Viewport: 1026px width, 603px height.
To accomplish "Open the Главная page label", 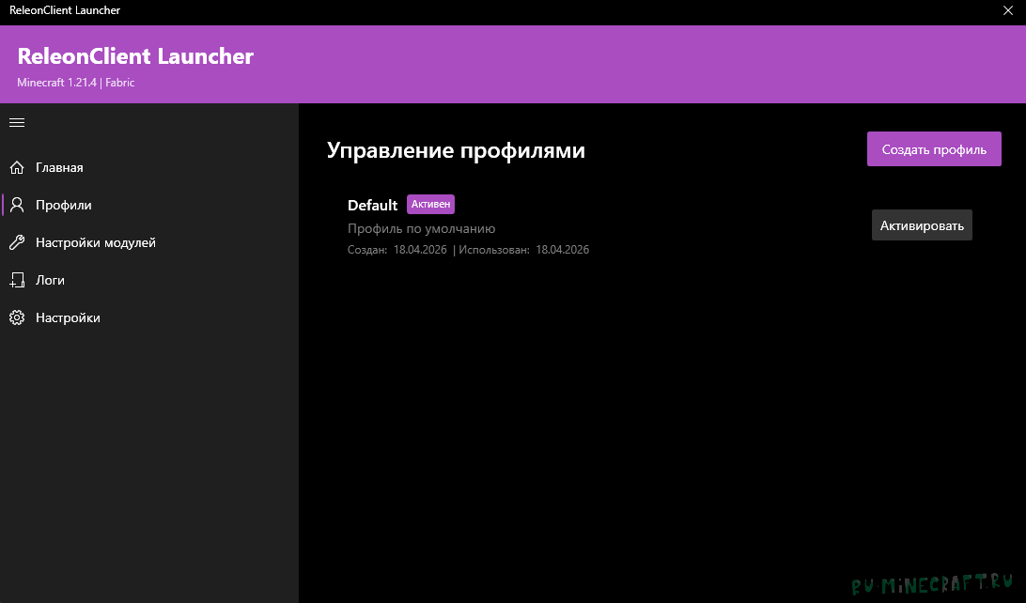I will (59, 167).
